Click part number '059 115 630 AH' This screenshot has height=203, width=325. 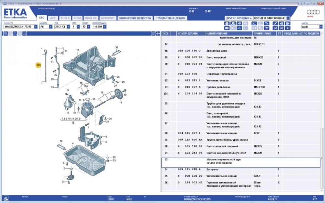[x=190, y=140]
